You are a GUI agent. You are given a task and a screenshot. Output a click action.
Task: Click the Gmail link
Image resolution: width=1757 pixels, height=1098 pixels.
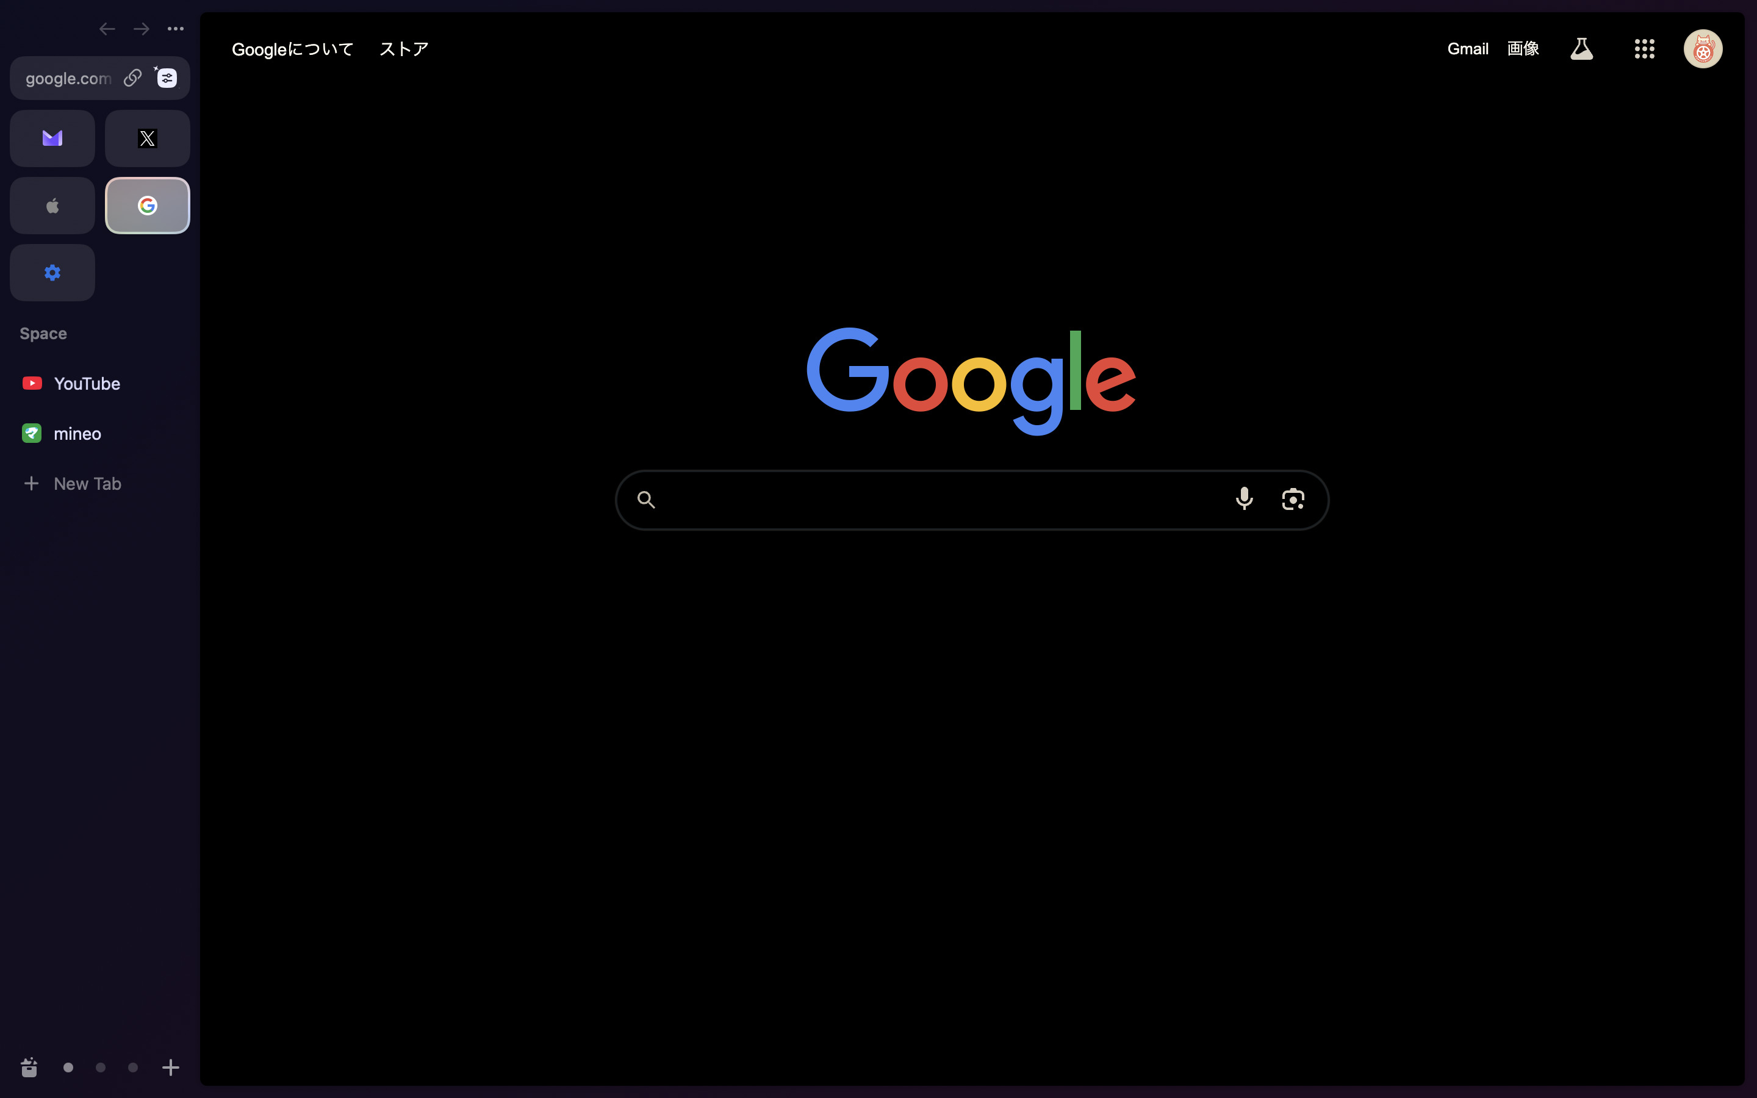point(1467,49)
